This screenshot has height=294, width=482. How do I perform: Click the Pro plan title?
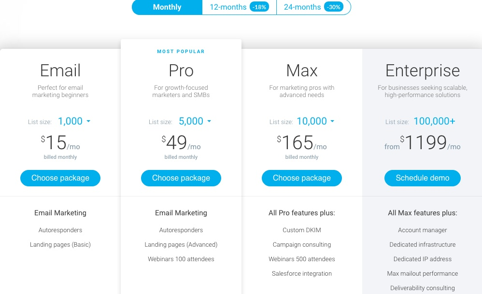point(181,70)
